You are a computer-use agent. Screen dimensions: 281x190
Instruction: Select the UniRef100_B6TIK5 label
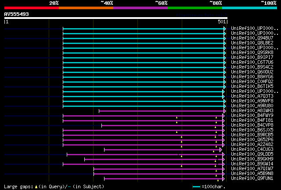(252, 86)
